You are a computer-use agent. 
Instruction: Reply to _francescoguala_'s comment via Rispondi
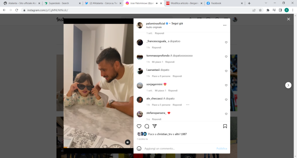(x=156, y=48)
